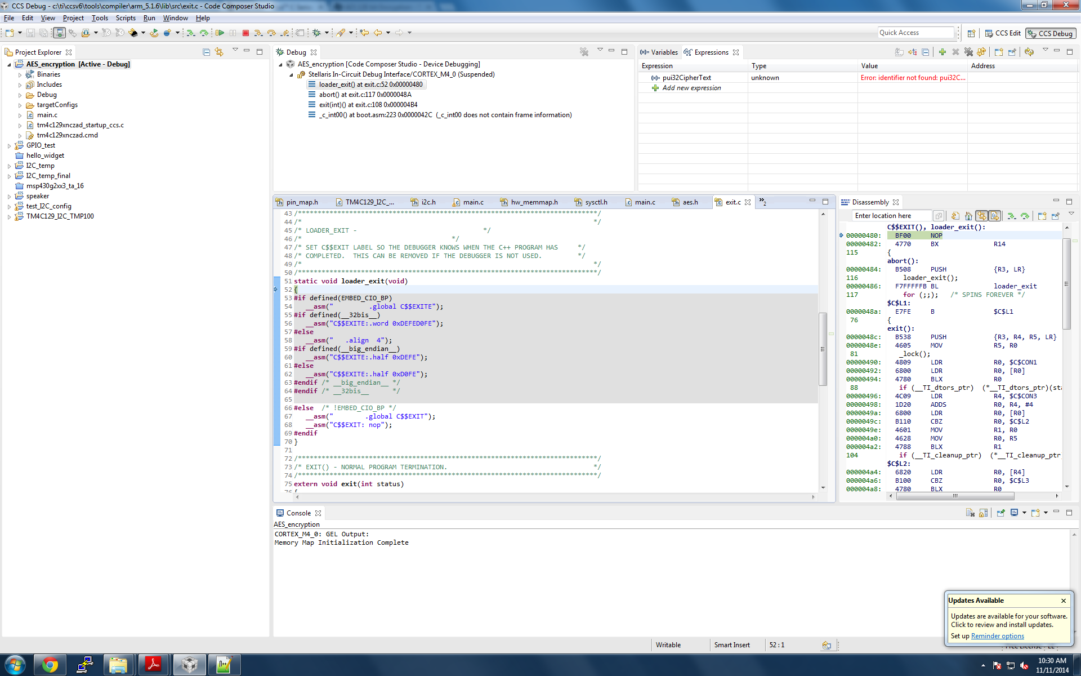Switch to the Variables tab
Screen dimensions: 1081x676
[659, 52]
